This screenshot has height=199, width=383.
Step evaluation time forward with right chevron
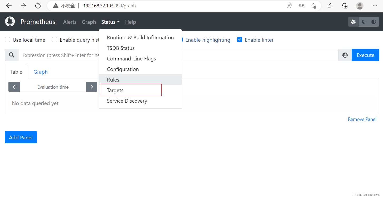point(91,87)
